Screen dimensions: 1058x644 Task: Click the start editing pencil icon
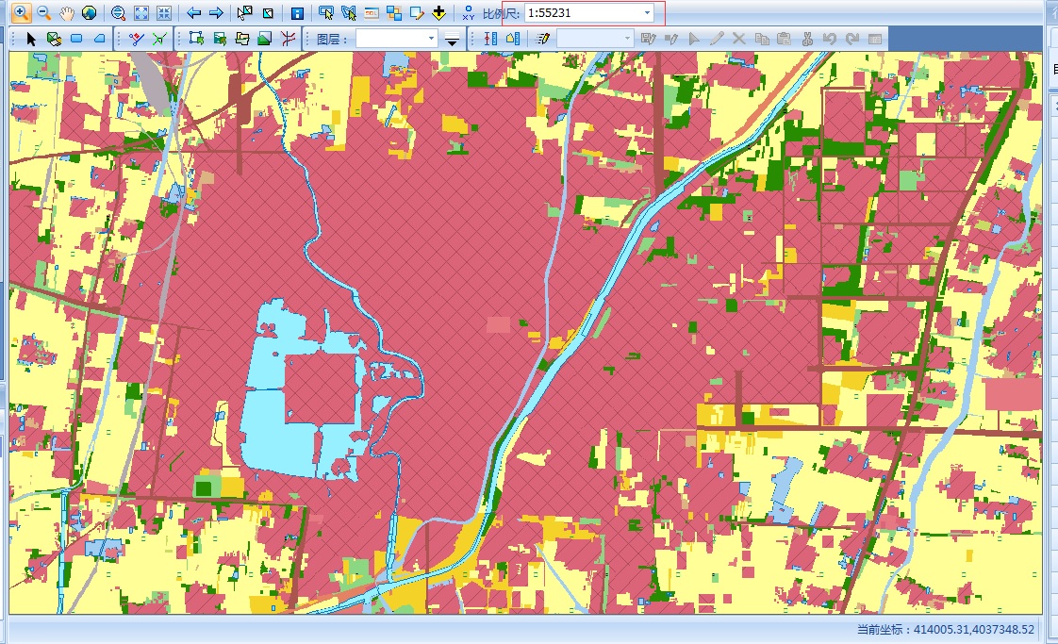(542, 39)
